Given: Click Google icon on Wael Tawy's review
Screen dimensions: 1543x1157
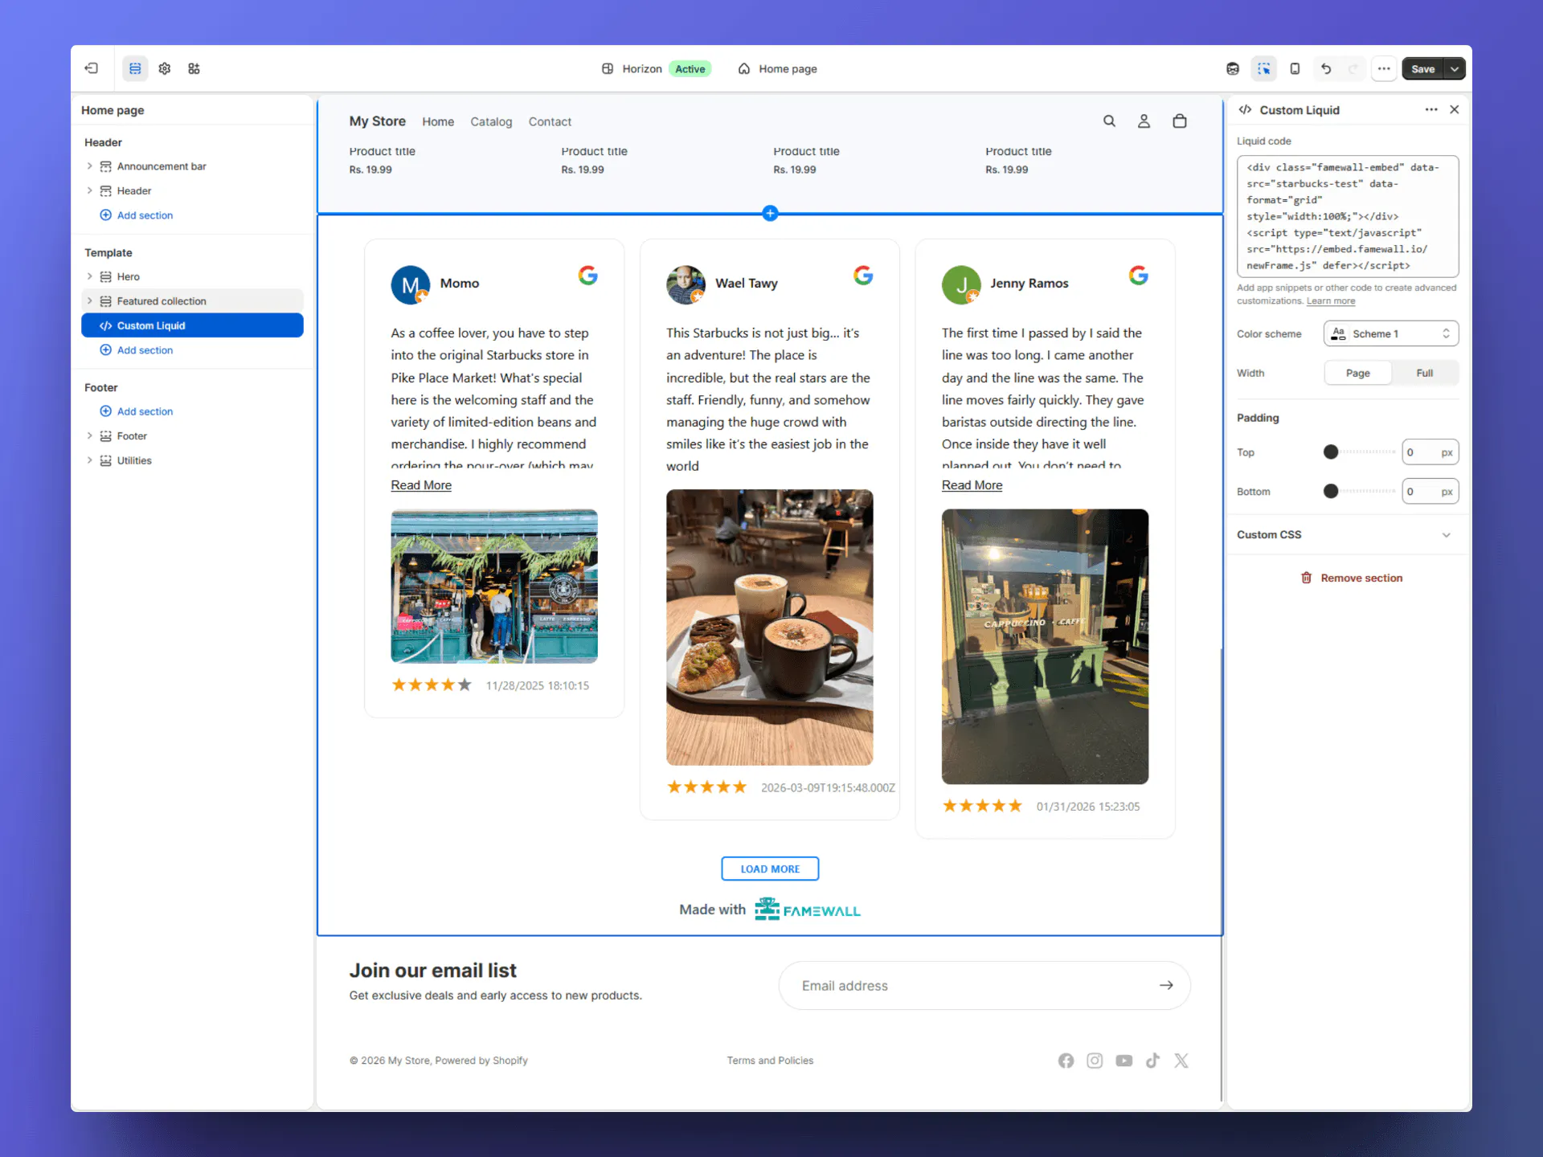Looking at the screenshot, I should coord(863,276).
